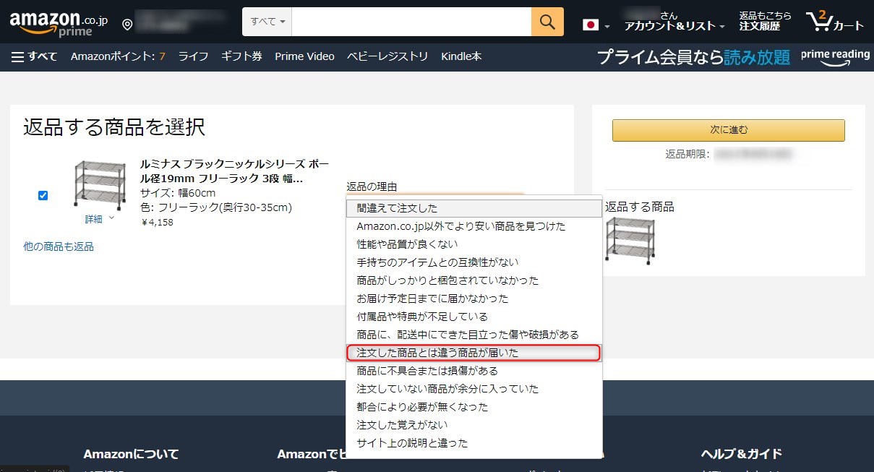The height and width of the screenshot is (472, 874).
Task: Select 間違えて注文した return reason
Action: 474,208
